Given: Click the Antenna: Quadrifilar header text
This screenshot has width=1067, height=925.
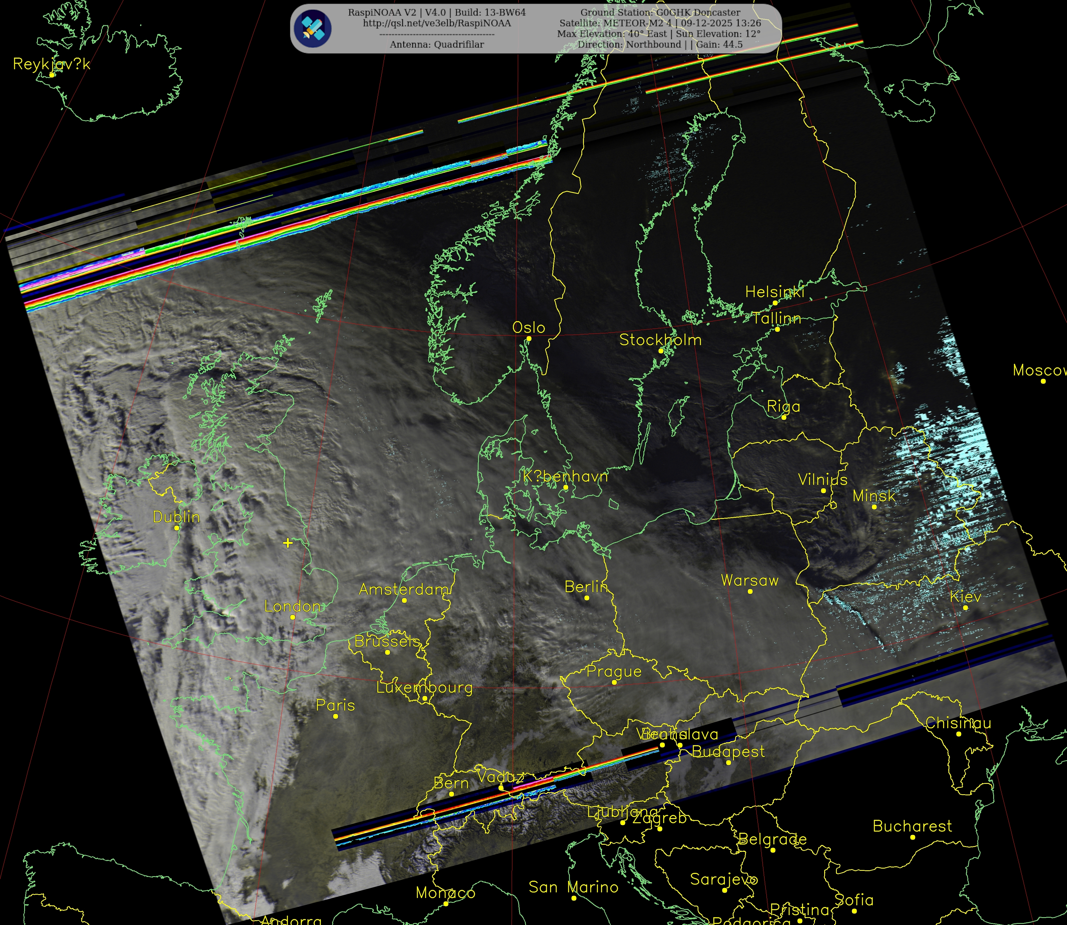Looking at the screenshot, I should pyautogui.click(x=437, y=44).
